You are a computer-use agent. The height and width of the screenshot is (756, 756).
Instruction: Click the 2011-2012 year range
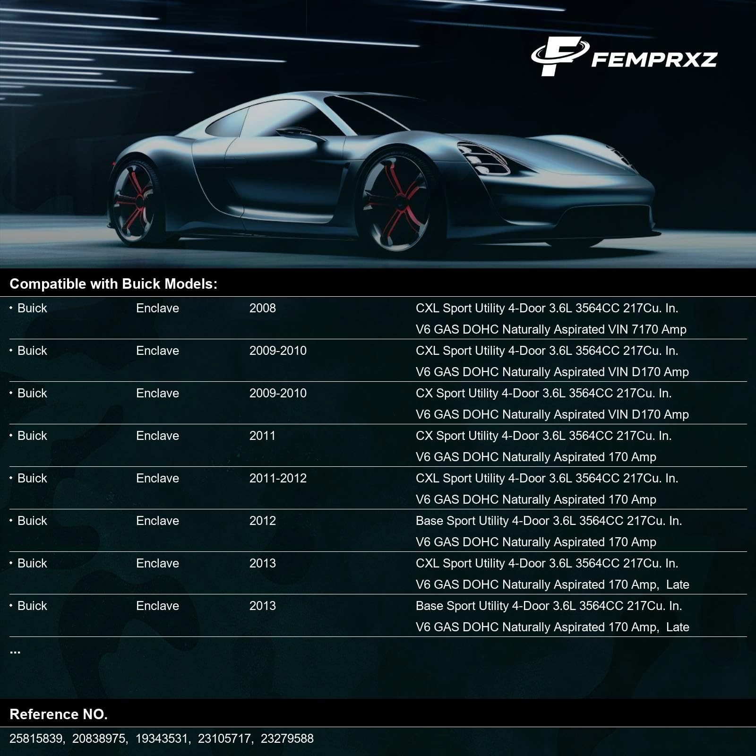(x=278, y=478)
